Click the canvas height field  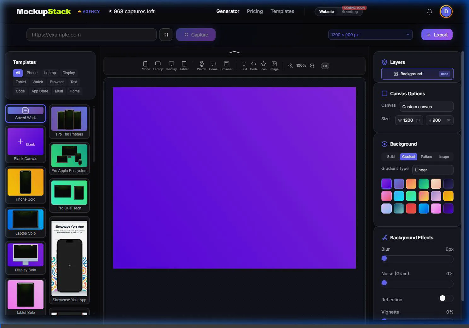(439, 120)
